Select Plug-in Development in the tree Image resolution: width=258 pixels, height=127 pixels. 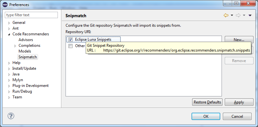coord(30,86)
